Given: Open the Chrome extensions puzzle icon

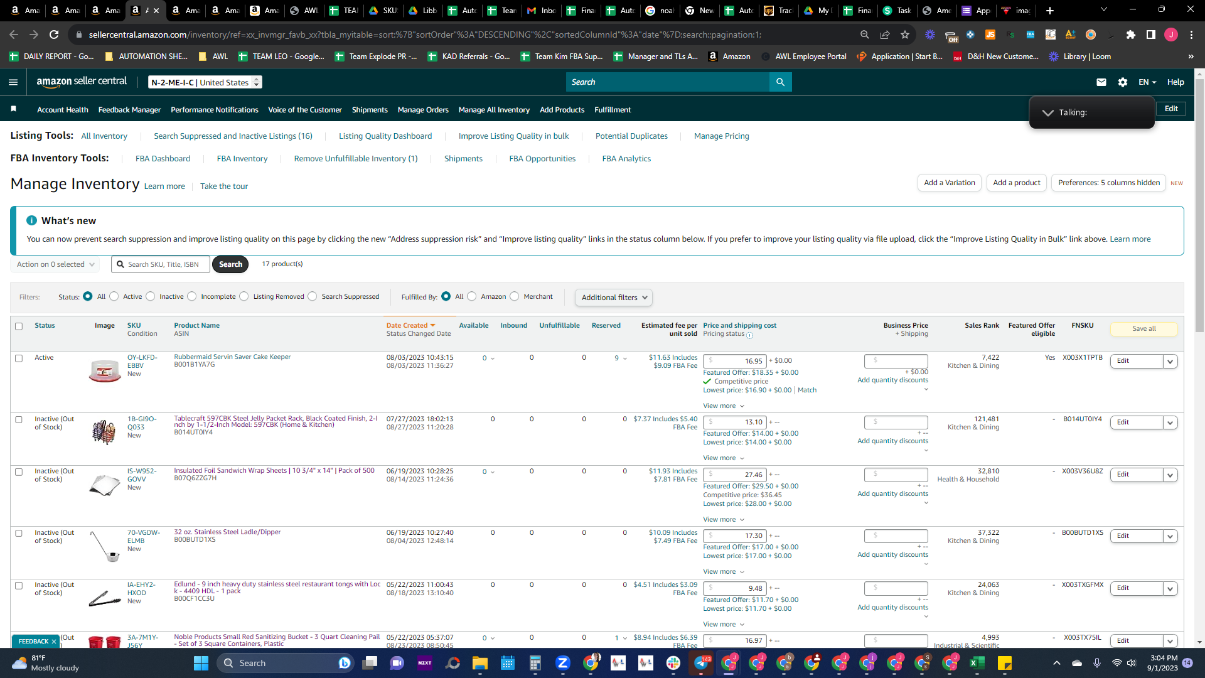Looking at the screenshot, I should 1131,35.
